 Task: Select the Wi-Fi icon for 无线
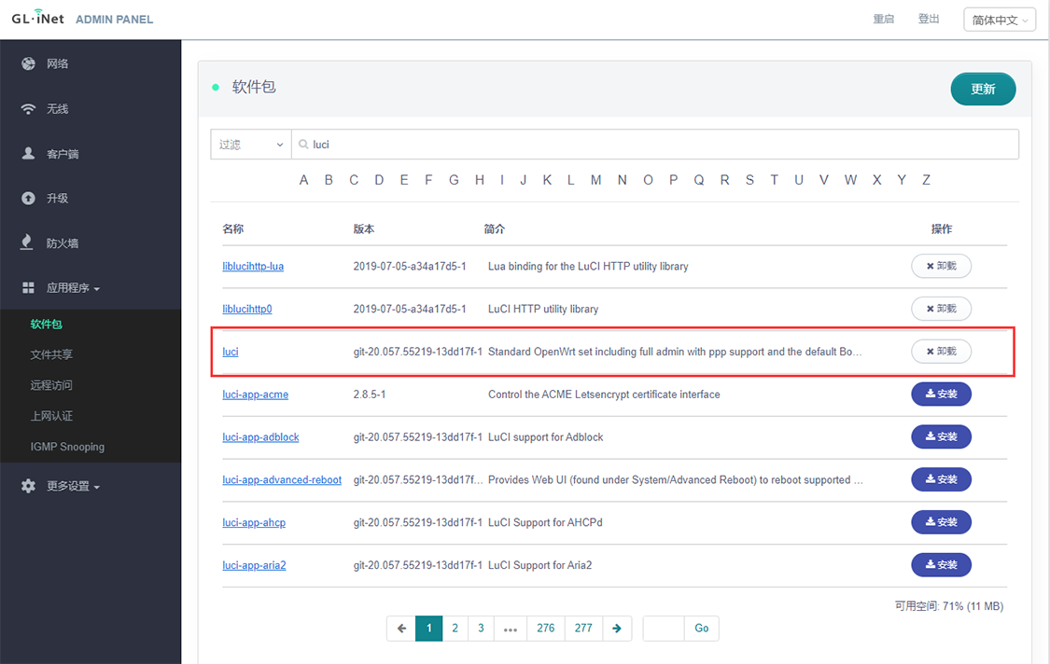27,108
